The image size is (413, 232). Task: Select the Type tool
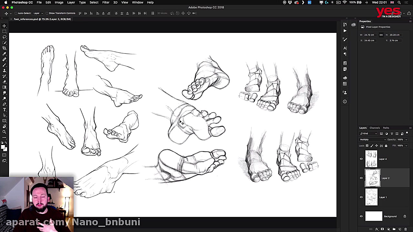pyautogui.click(x=5, y=110)
